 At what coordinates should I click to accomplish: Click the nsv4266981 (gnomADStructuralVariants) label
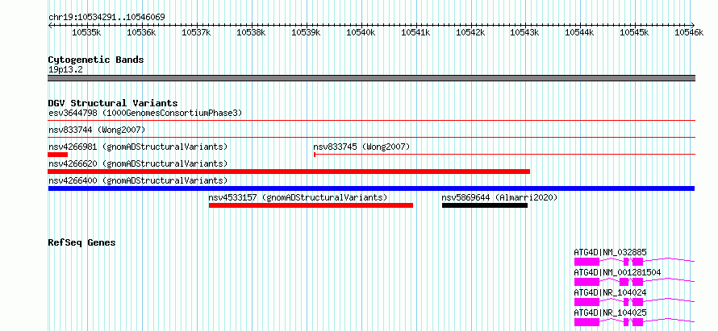[x=138, y=147]
